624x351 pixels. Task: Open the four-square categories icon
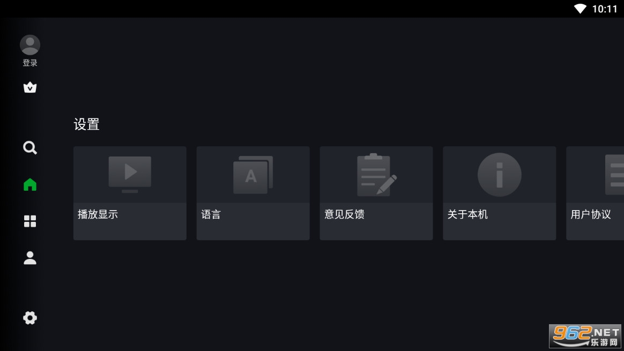click(x=30, y=221)
